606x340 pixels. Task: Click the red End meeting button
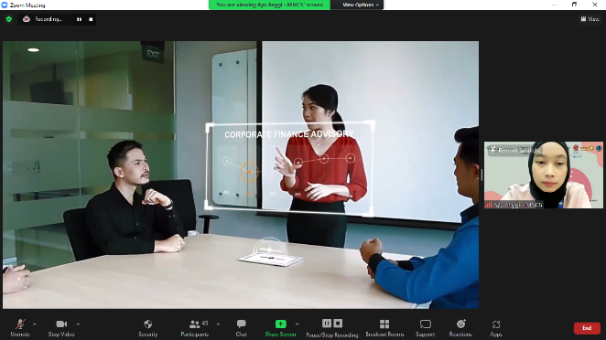point(587,328)
